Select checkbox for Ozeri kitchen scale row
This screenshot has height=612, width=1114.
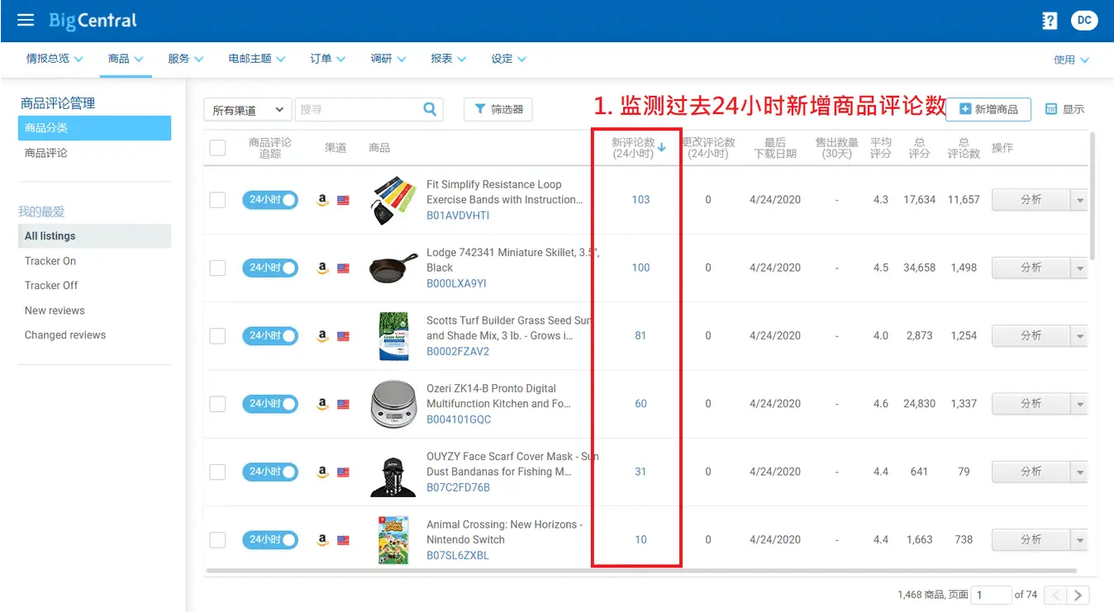217,404
